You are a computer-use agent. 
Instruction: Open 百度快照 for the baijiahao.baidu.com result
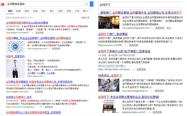(157, 112)
